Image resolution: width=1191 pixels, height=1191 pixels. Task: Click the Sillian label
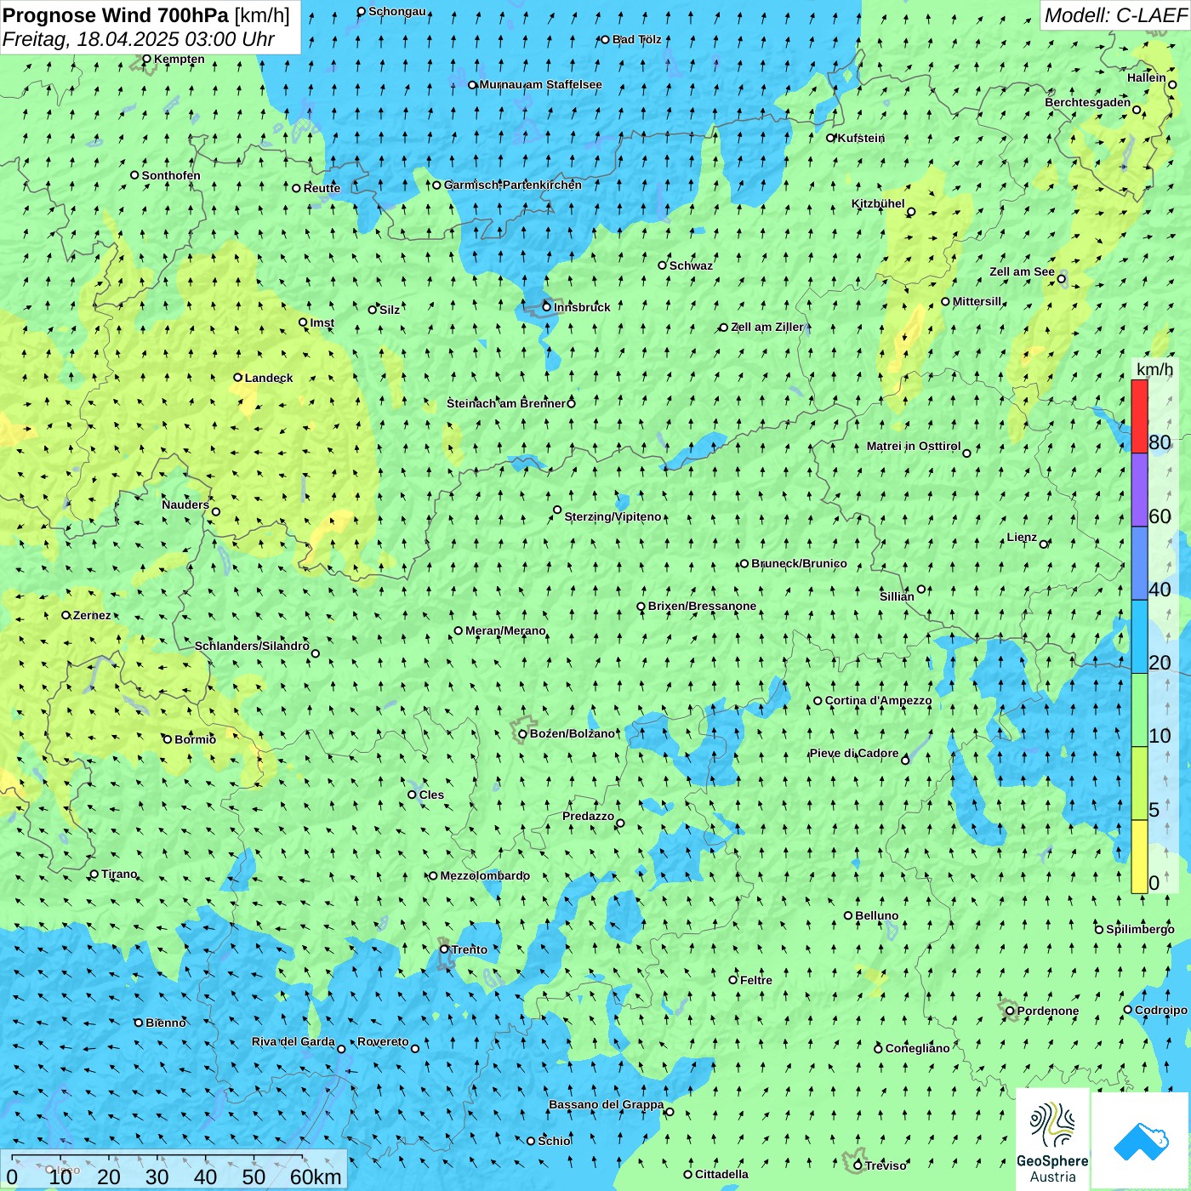[897, 596]
